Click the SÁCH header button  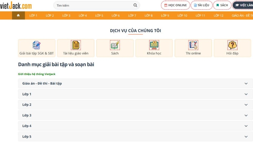[222, 5]
